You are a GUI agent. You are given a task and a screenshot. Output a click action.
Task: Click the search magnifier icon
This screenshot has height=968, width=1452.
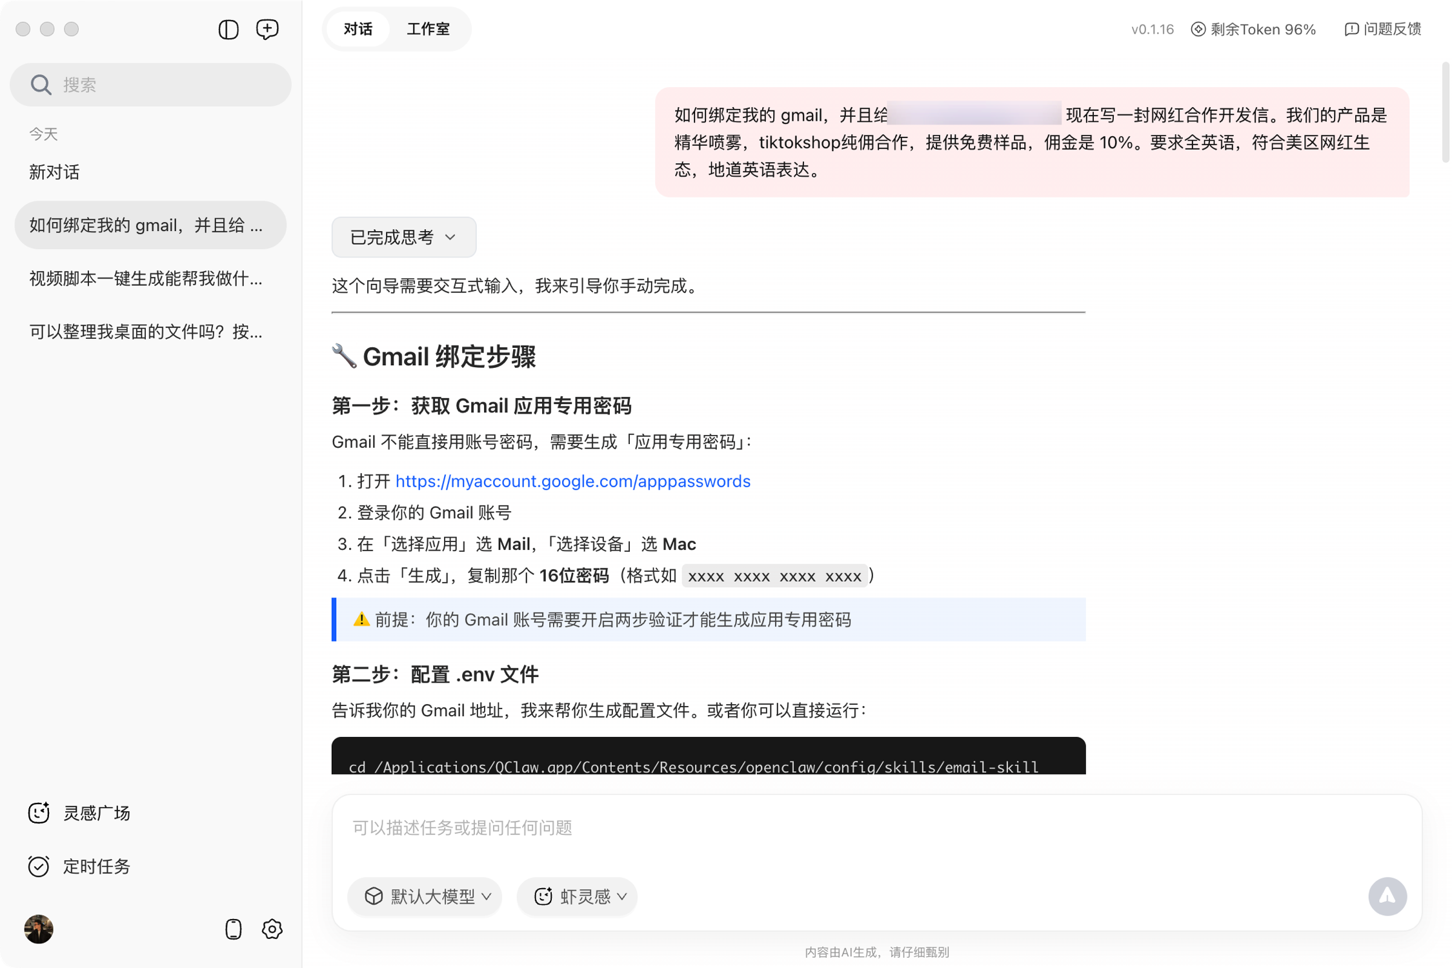pos(41,85)
